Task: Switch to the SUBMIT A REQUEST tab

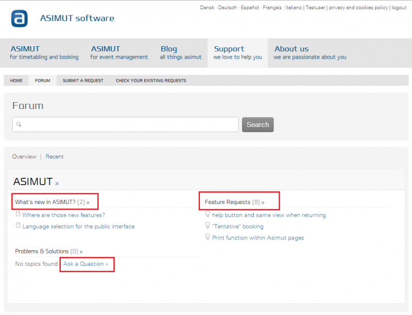Action: point(82,81)
